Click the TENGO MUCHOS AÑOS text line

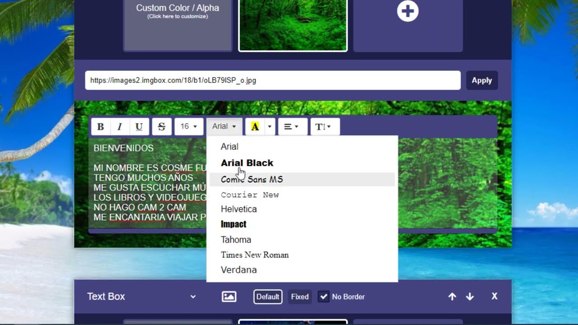pos(143,178)
